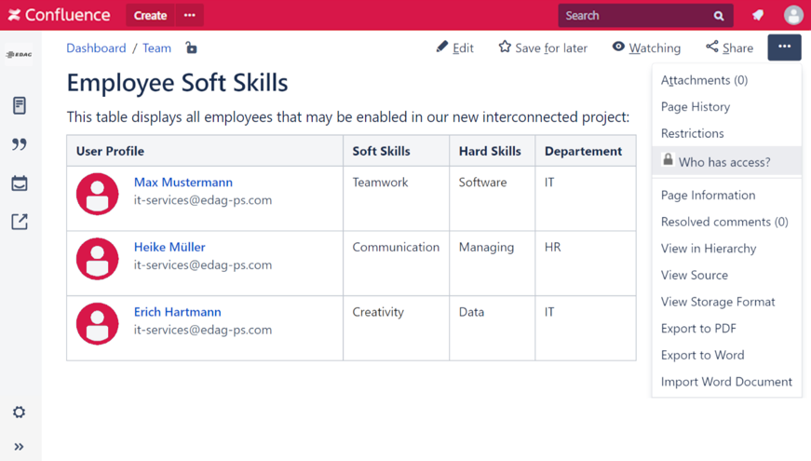Click the external shortcut link icon in sidebar

20,222
